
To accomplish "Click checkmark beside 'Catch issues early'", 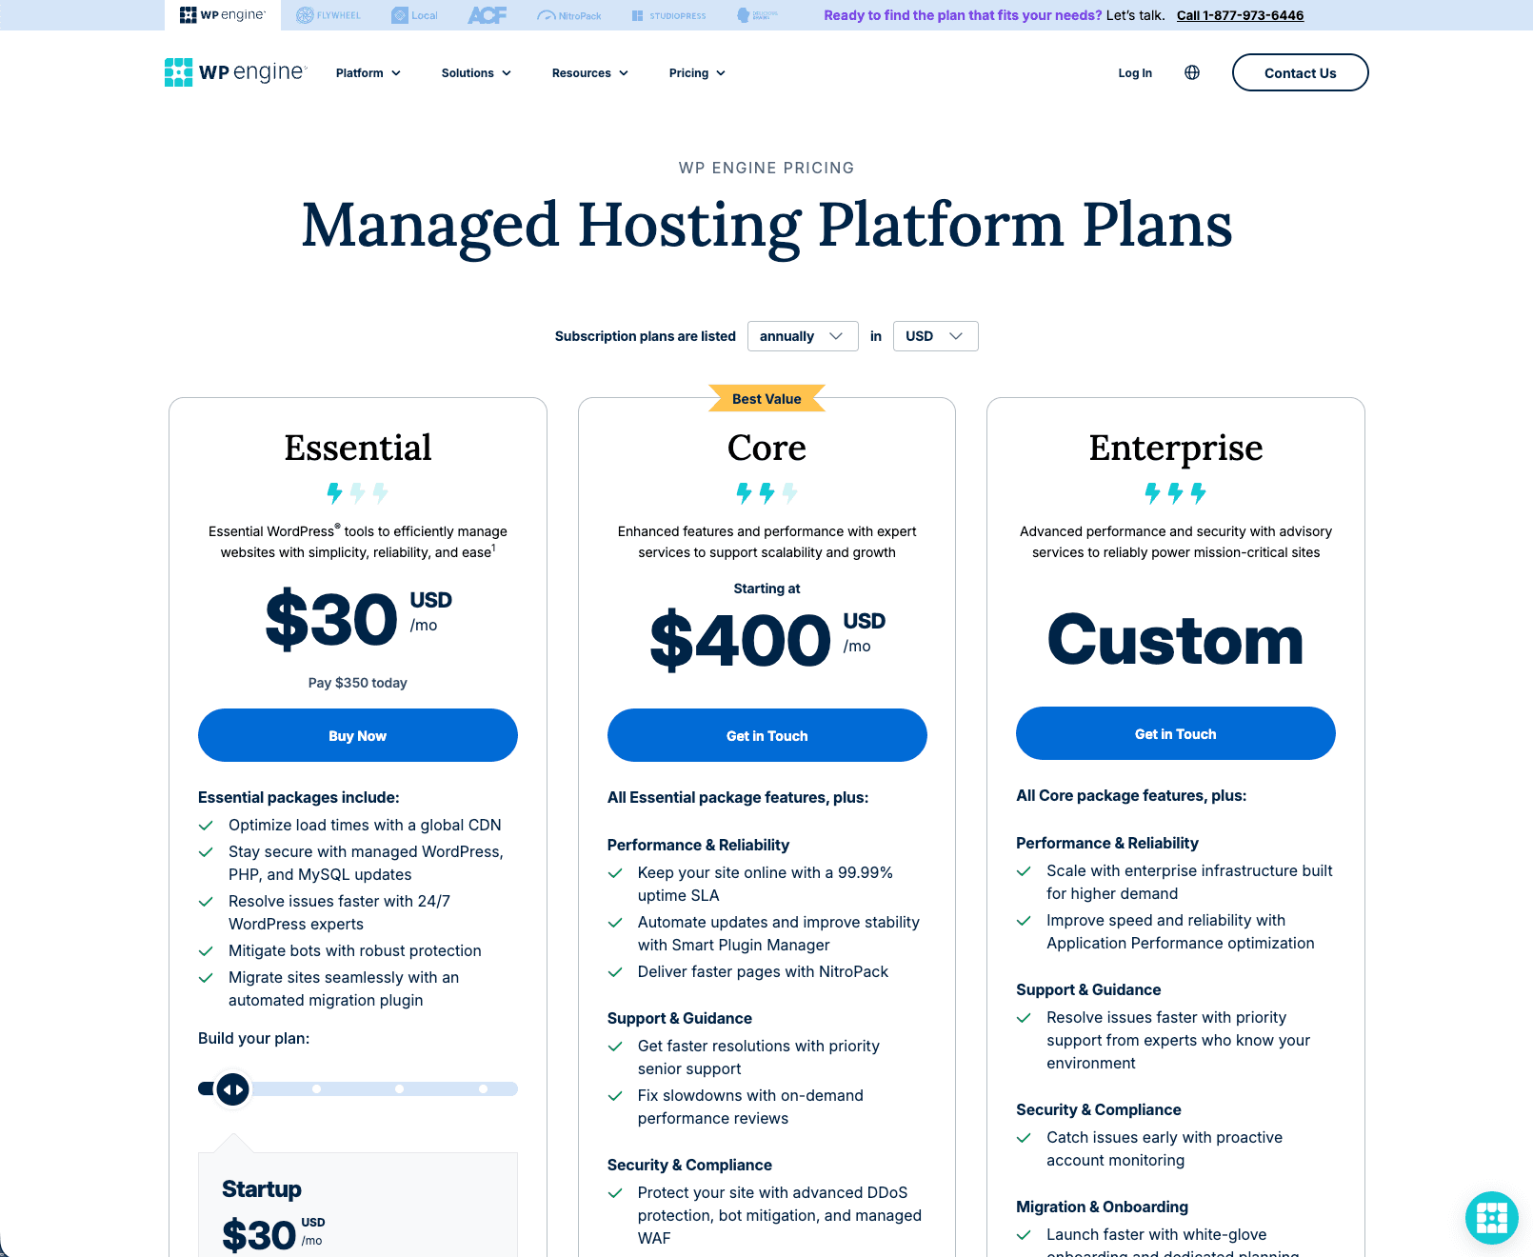I will pos(1024,1138).
